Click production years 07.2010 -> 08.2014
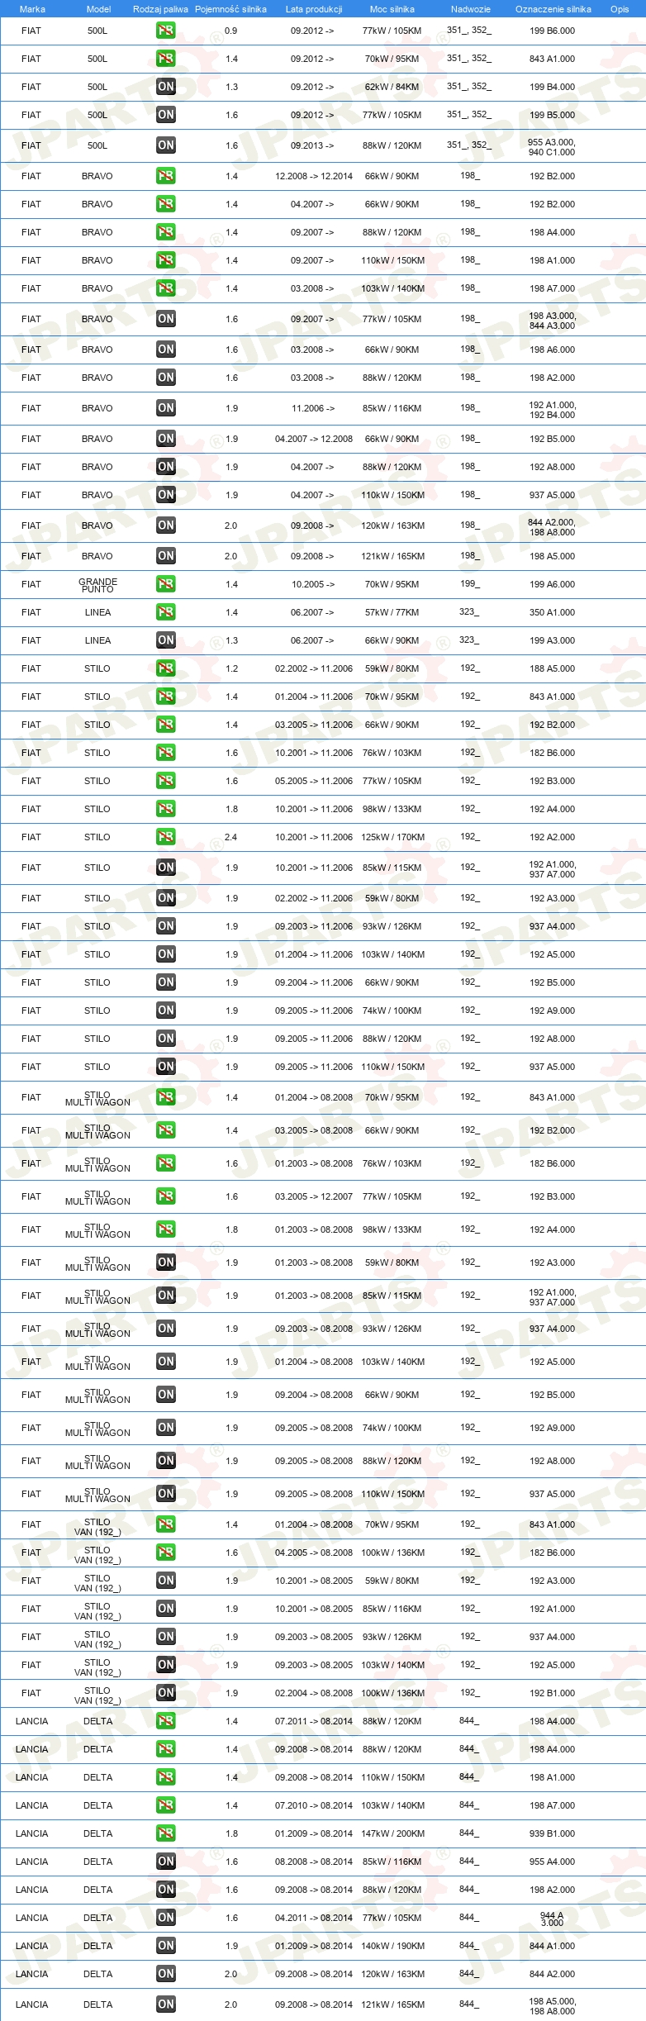The image size is (646, 2021). tap(314, 1805)
